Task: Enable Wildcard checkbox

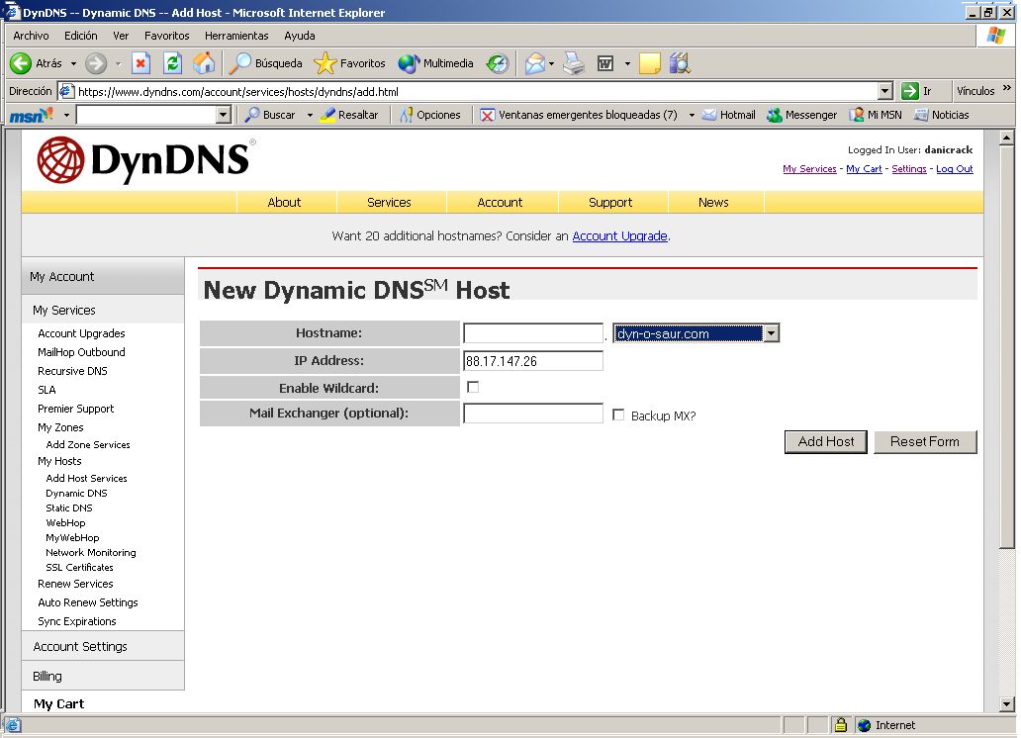Action: [473, 387]
